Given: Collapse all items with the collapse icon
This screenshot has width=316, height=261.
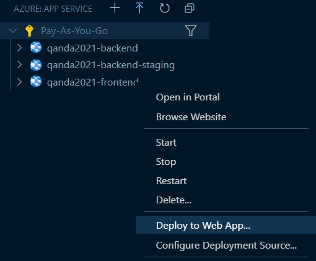Looking at the screenshot, I should [190, 9].
